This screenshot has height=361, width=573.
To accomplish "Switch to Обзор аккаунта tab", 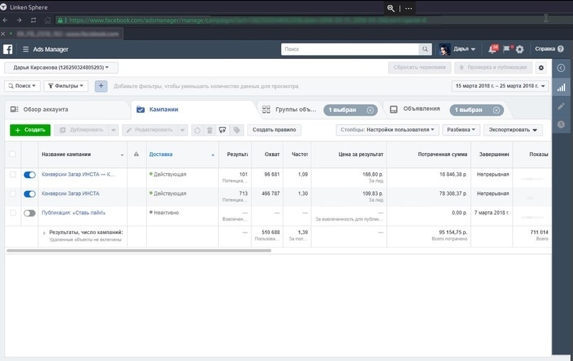I will [x=67, y=109].
